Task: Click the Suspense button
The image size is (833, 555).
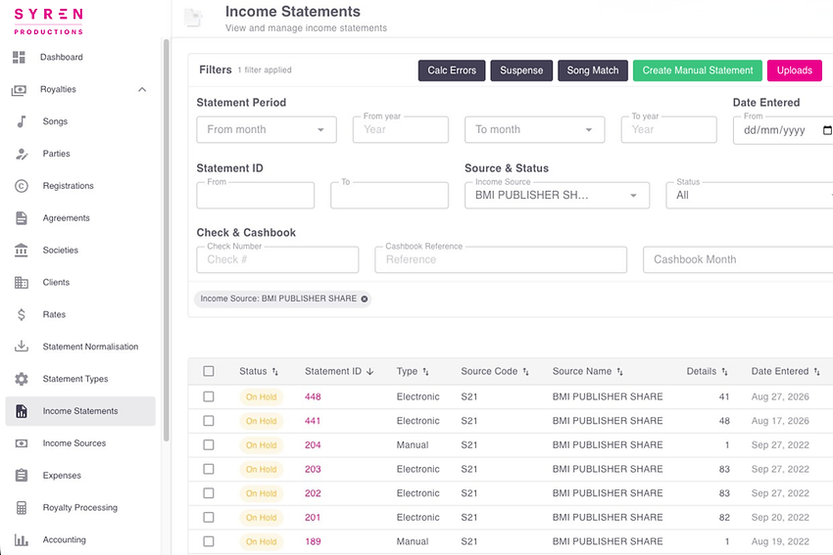Action: click(x=521, y=70)
